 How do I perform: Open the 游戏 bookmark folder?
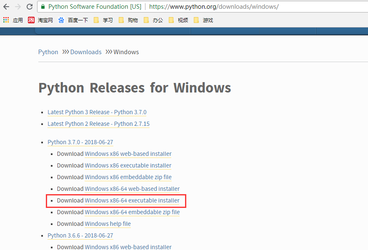coord(203,20)
